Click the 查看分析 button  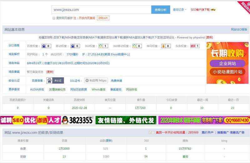point(161,10)
